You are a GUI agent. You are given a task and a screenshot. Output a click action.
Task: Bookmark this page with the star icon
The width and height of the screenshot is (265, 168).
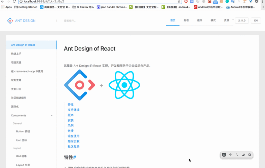pyautogui.click(x=179, y=2)
